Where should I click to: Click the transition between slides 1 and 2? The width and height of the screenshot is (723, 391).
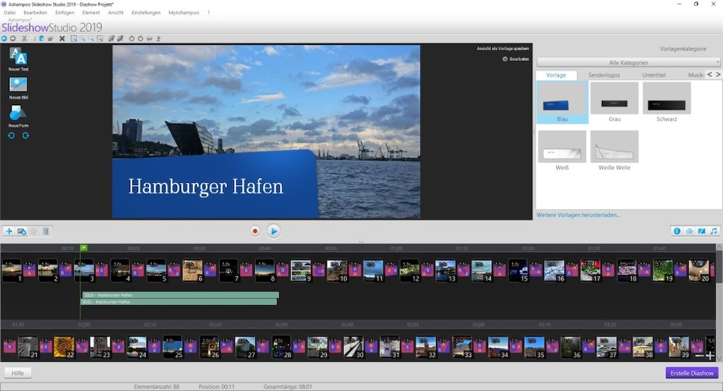29,270
